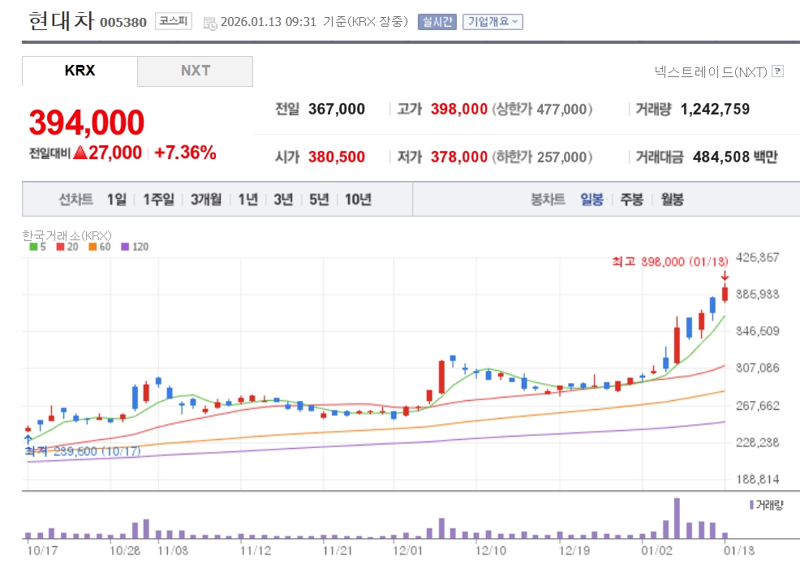This screenshot has height=573, width=800.
Task: Click the purple 120-day moving average legend
Action: (135, 247)
